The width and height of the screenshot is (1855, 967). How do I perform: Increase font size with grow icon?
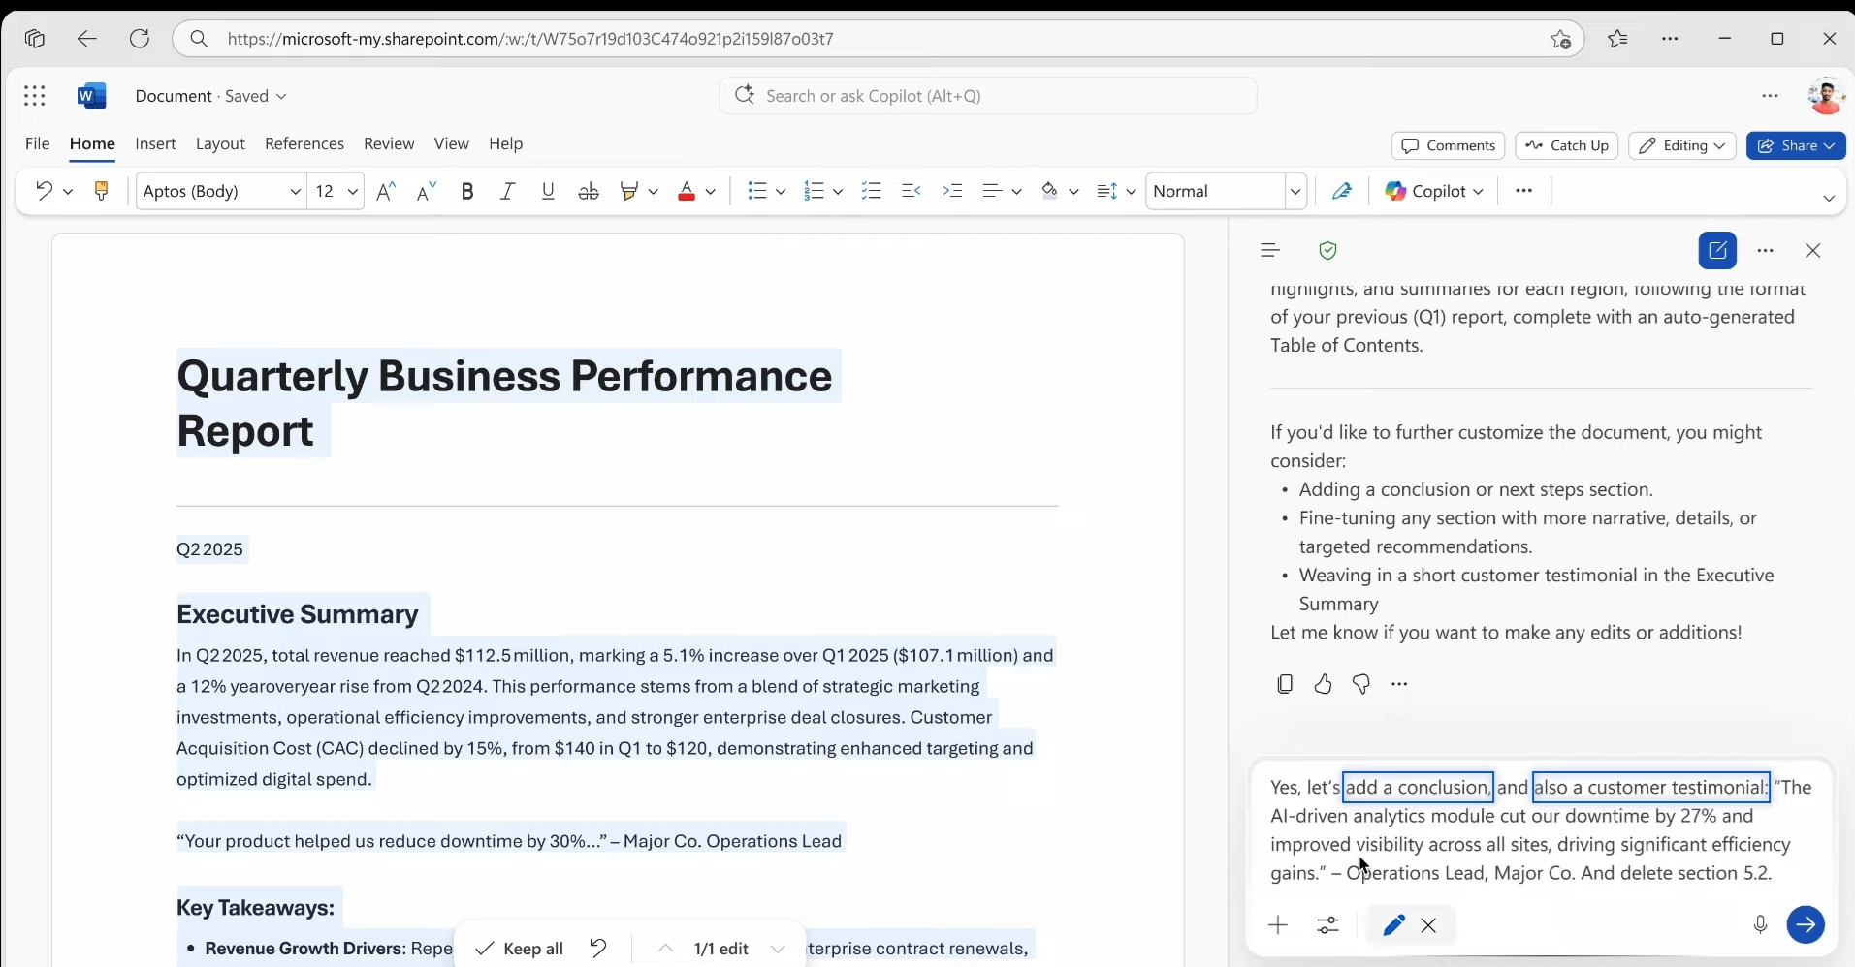coord(386,191)
